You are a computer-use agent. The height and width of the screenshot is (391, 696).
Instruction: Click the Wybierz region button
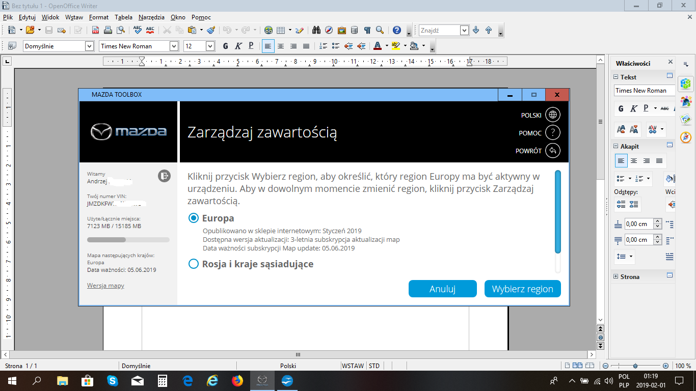point(522,289)
